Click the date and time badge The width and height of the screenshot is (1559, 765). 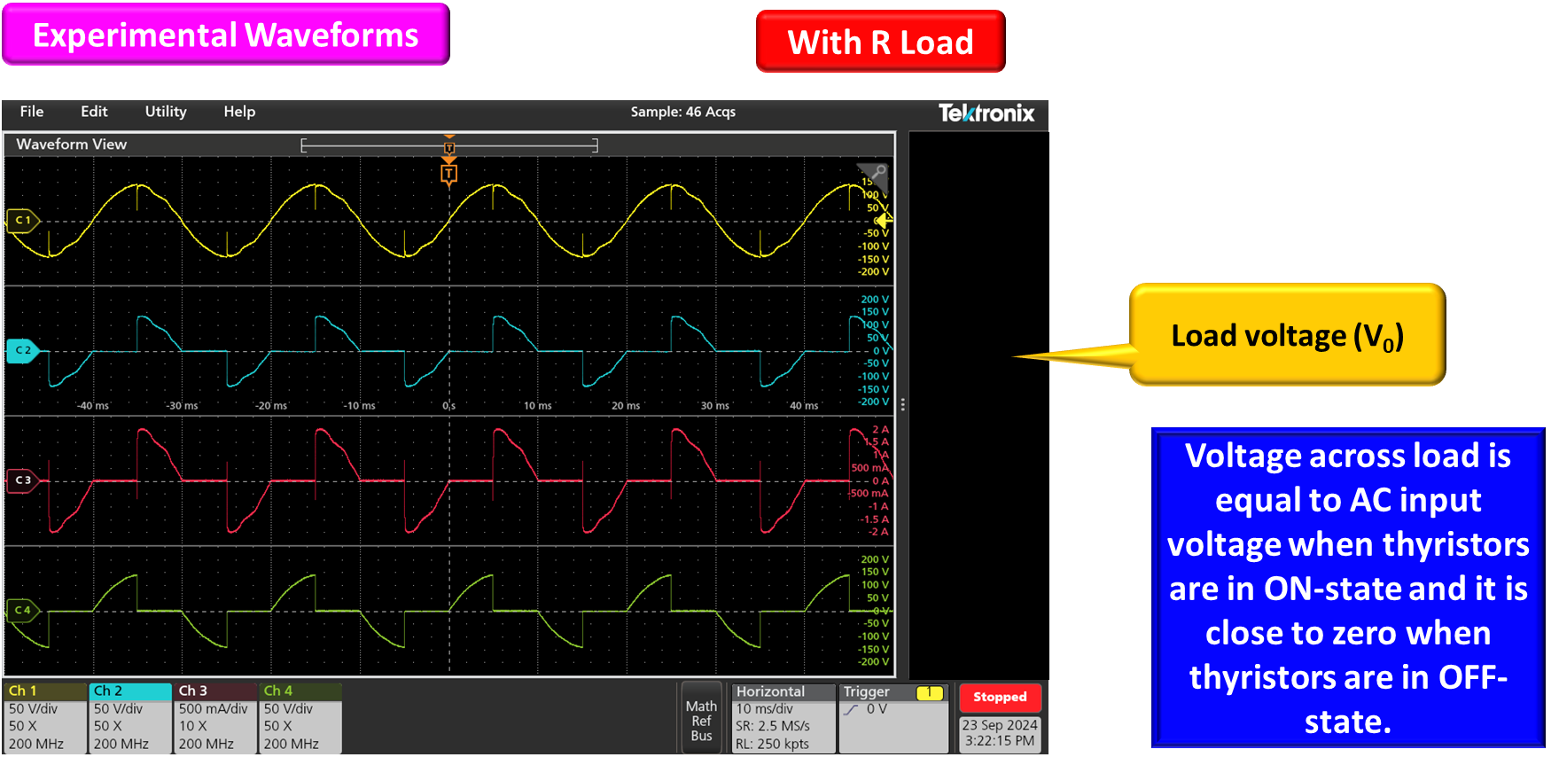(1000, 733)
